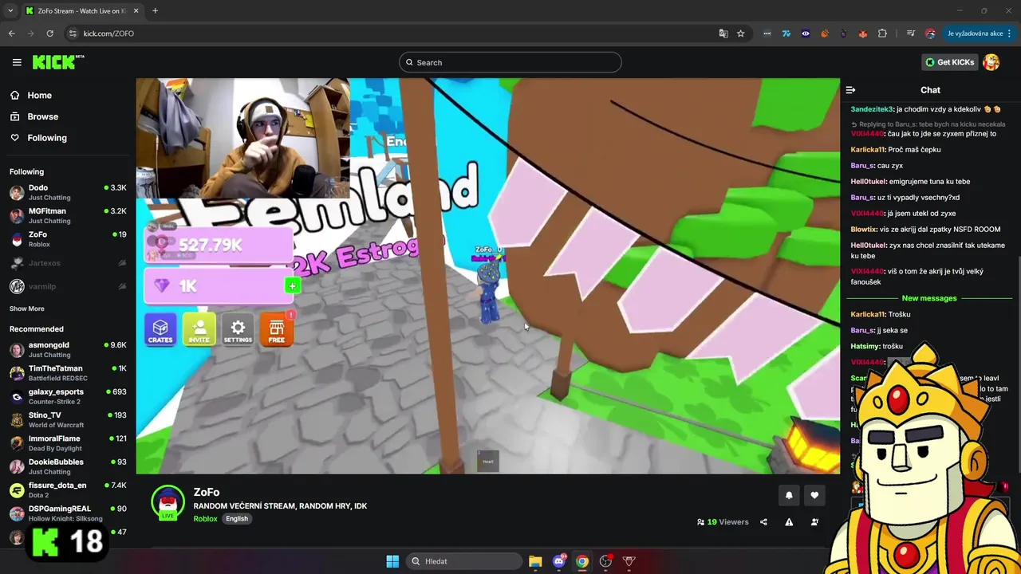
Task: Open the Windows Start menu
Action: pos(392,561)
